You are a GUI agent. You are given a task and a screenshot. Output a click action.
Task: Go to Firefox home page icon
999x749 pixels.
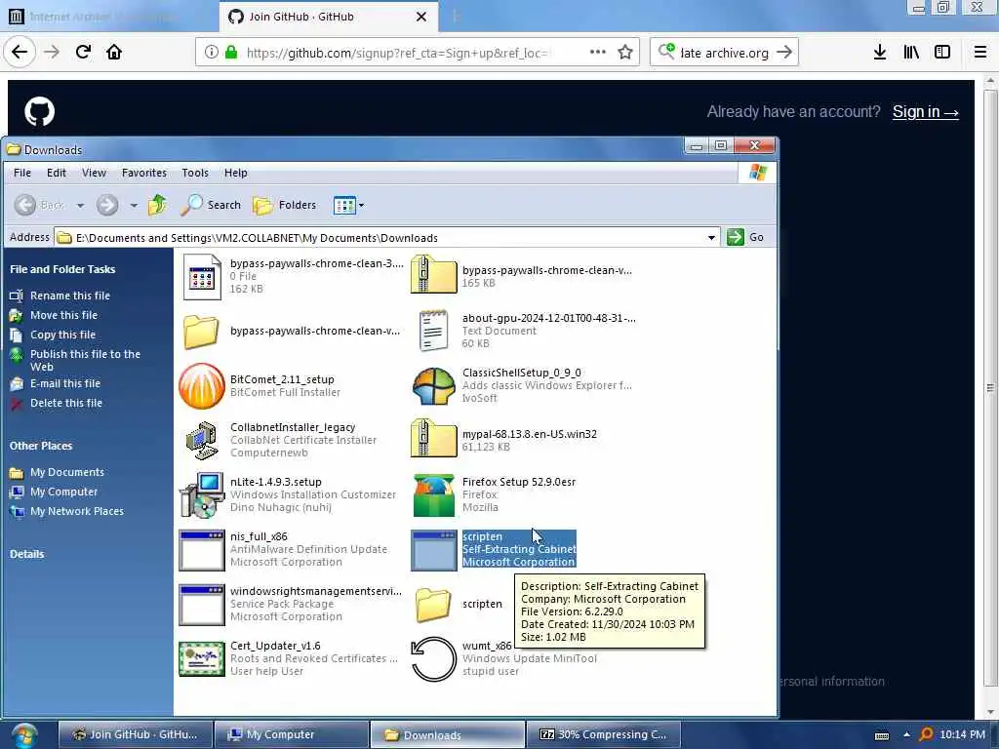point(114,52)
